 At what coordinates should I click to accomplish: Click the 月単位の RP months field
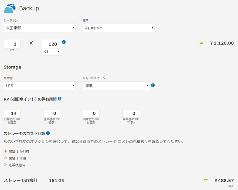[x=91, y=113]
